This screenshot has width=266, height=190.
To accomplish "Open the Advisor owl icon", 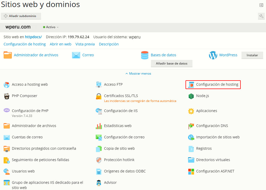I will [x=99, y=183].
